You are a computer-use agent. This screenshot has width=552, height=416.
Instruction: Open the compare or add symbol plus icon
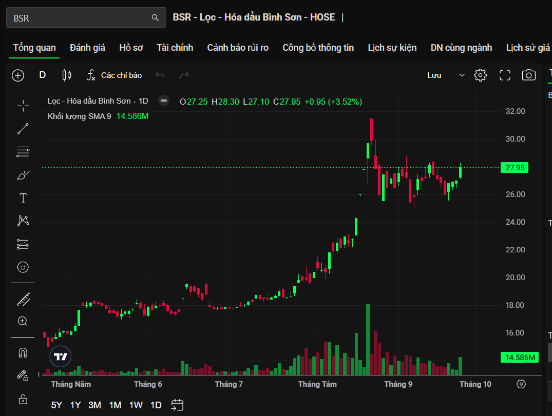[x=18, y=75]
